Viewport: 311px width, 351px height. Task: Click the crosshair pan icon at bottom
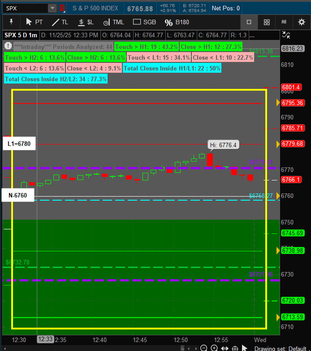click(234, 348)
